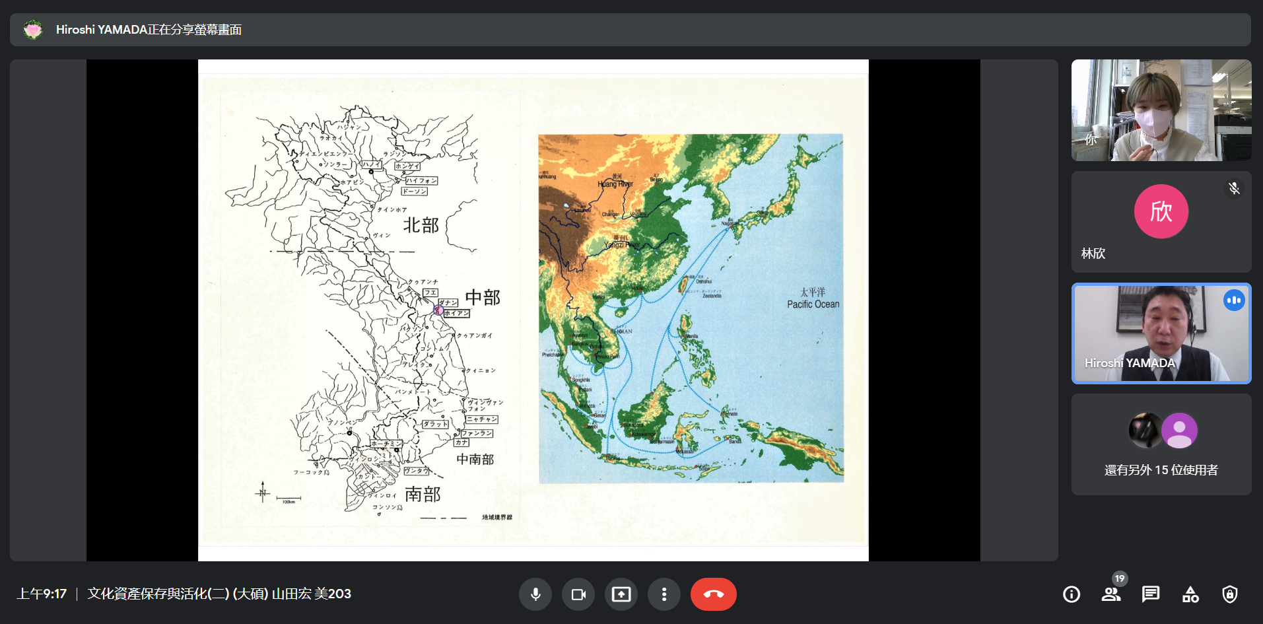Click the muted mic icon on 林欣

click(x=1234, y=189)
